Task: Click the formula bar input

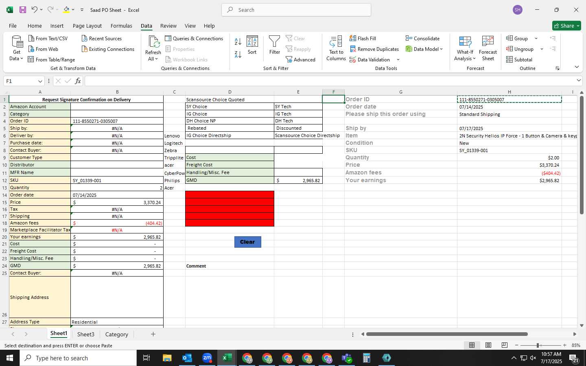Action: (x=330, y=81)
